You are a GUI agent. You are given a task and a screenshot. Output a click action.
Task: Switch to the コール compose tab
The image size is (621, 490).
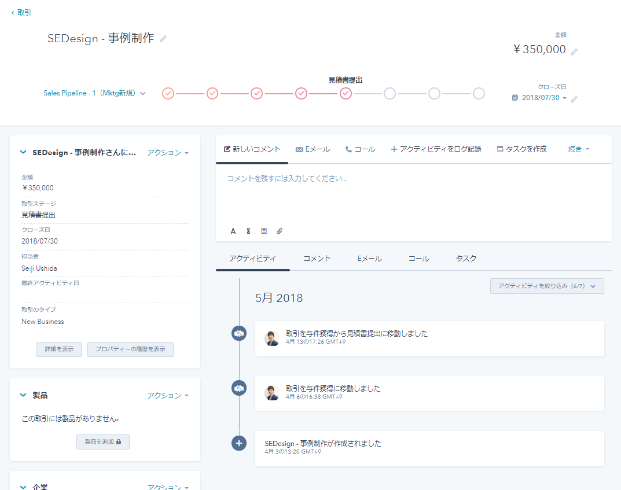point(360,149)
